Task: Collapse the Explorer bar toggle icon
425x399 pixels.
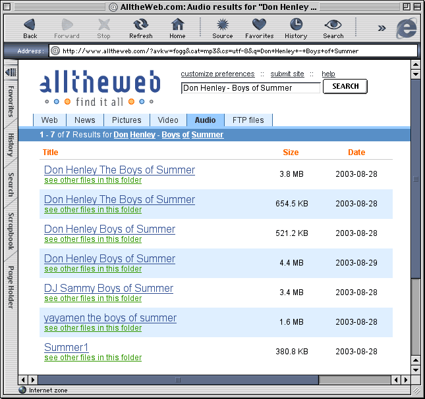Action: click(x=11, y=72)
